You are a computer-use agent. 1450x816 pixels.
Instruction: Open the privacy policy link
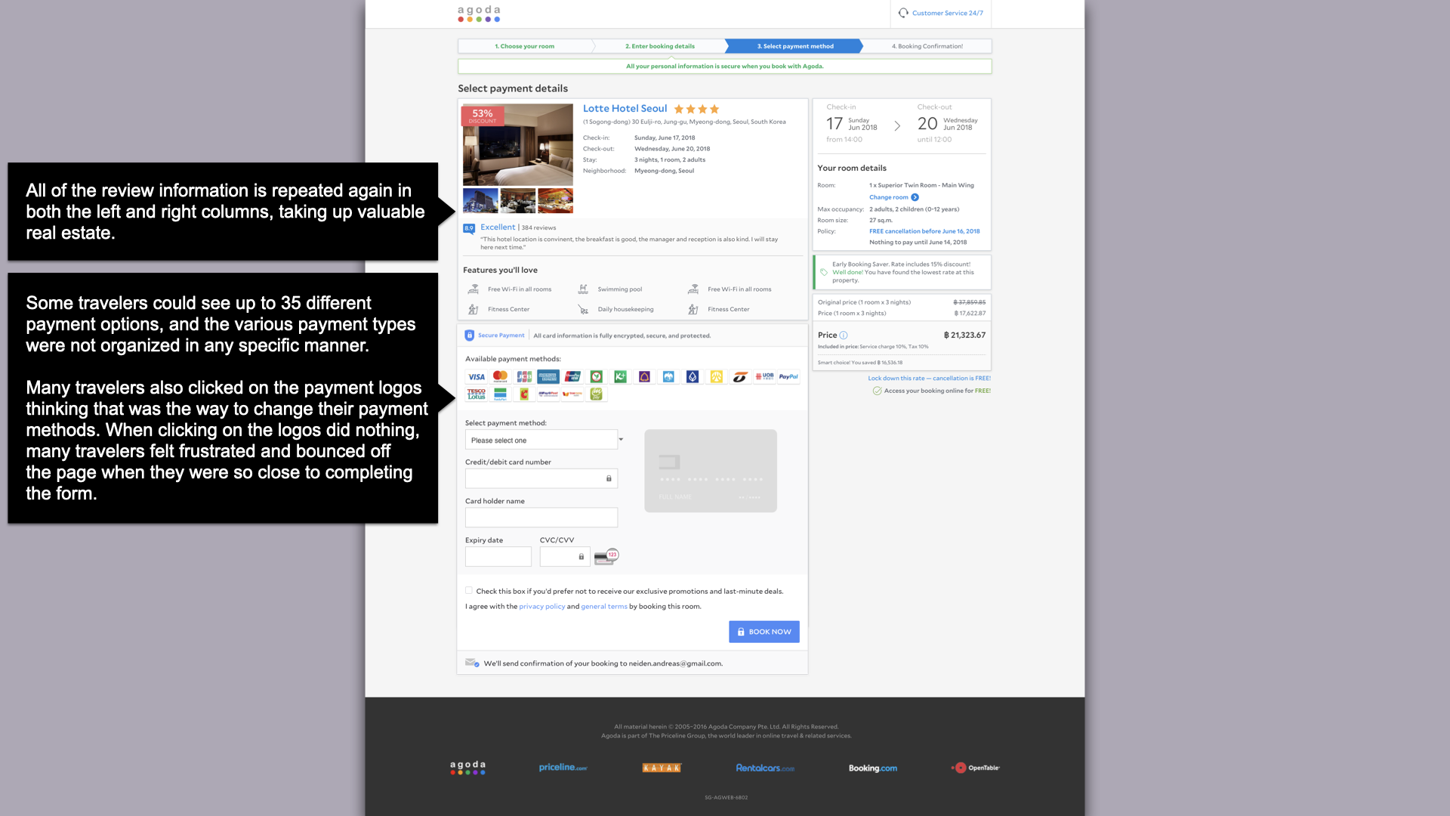(542, 606)
